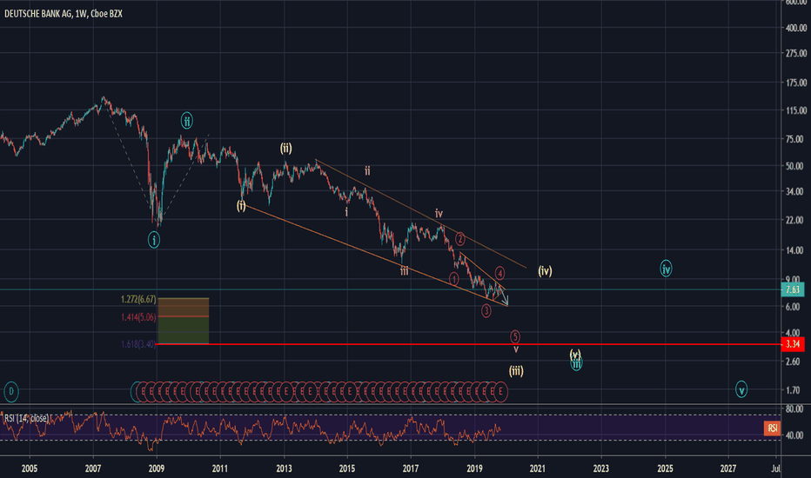811x478 pixels.
Task: Click the 400.00 price axis label
Action: 796,28
